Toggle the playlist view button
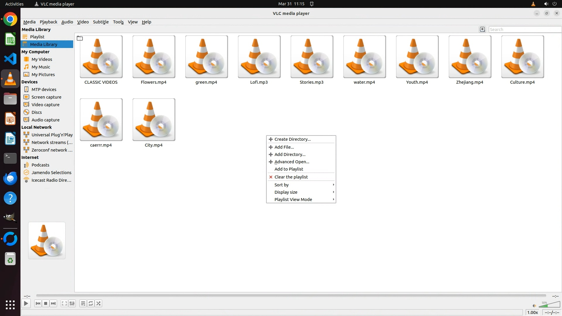Screen dimensions: 562x316 (83, 303)
